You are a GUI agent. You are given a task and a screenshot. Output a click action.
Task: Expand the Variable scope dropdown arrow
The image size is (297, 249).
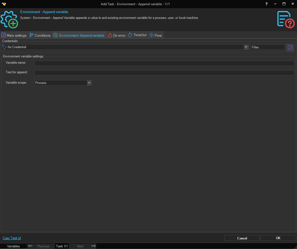tap(89, 83)
